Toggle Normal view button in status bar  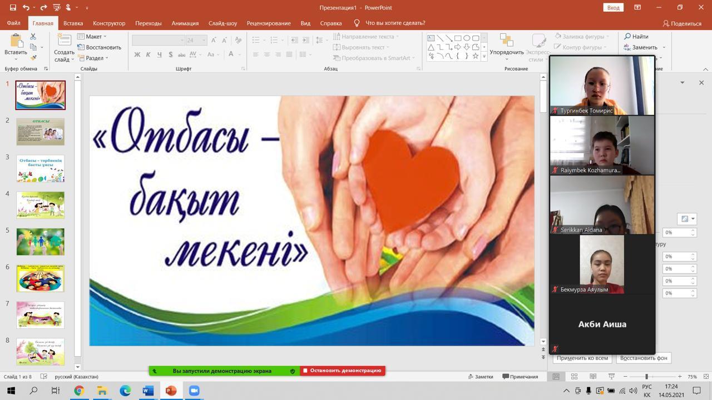click(556, 377)
